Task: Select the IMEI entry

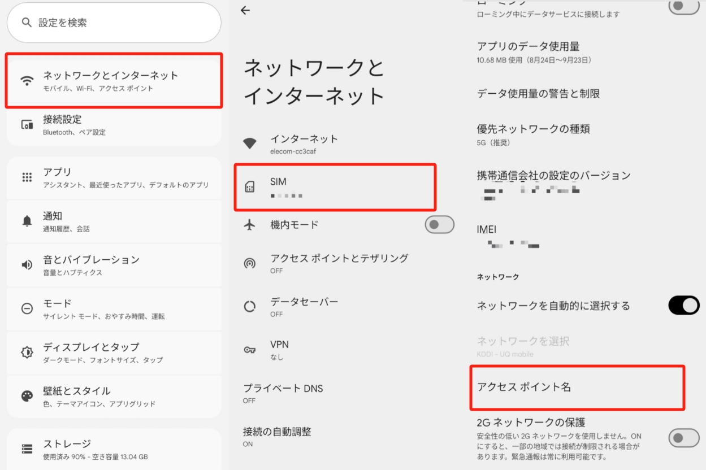Action: (585, 236)
